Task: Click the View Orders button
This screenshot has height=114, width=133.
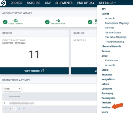Action: (34, 71)
